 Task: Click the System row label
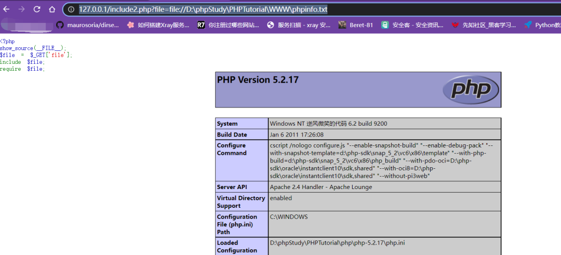click(x=227, y=124)
